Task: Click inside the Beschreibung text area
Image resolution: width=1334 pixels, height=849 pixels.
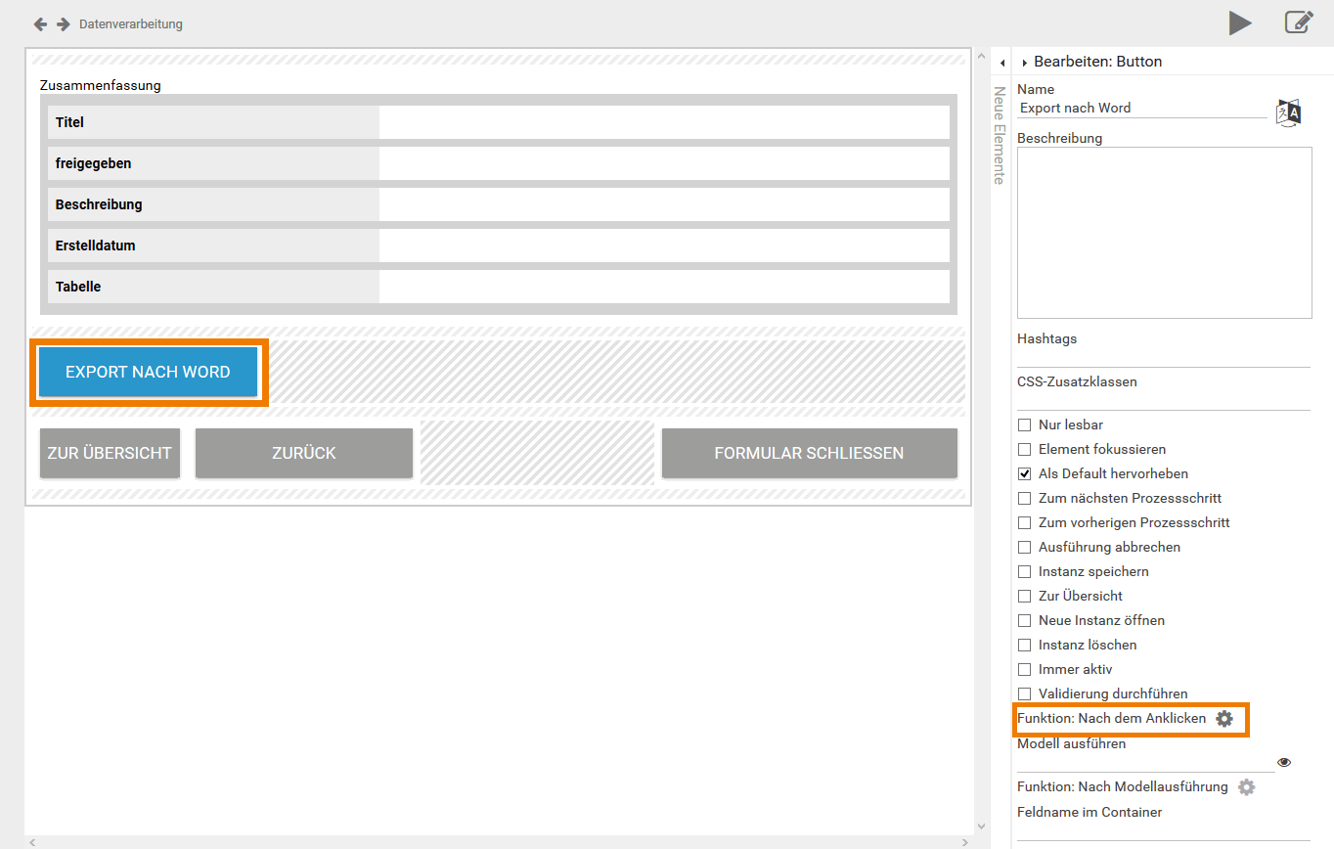Action: click(x=1164, y=232)
